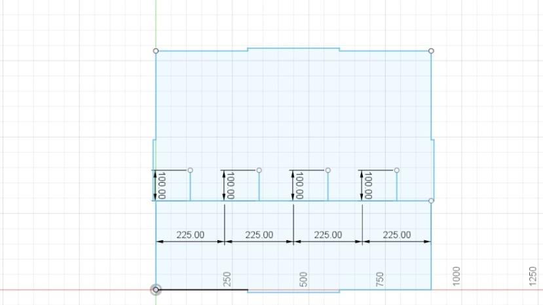Click the third 100.00 dimension from left
Screen dimensions: 543x305
299,186
